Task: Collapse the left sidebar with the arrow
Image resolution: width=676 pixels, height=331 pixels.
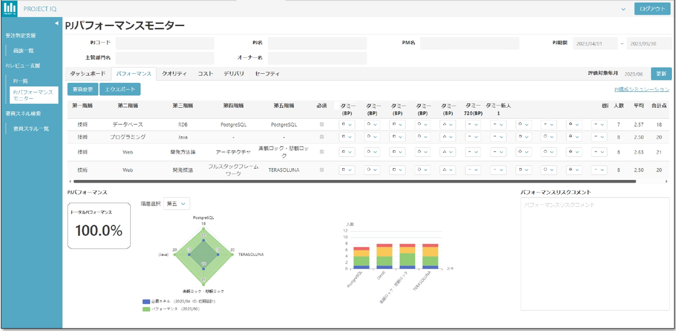Action: click(56, 23)
